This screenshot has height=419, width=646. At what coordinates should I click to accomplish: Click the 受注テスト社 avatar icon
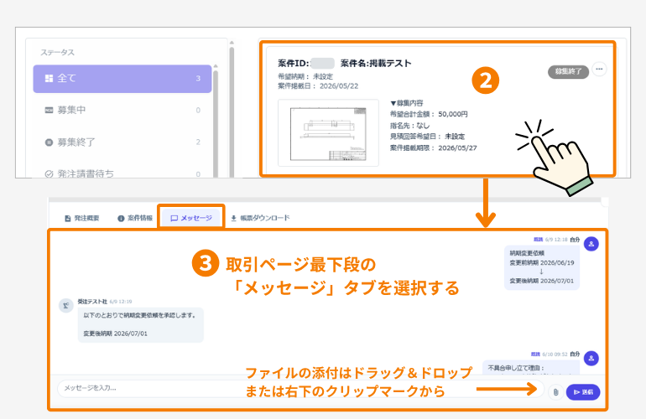tap(66, 305)
